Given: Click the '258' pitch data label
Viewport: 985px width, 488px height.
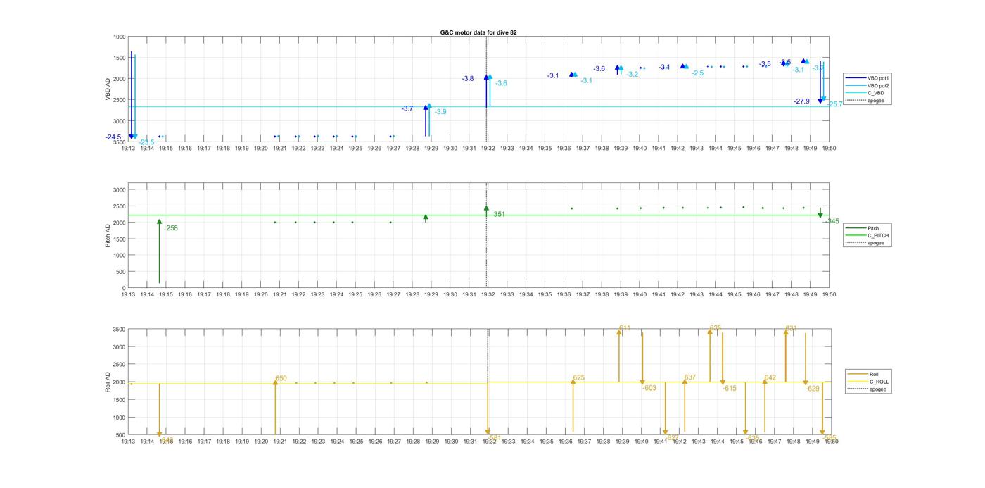Looking at the screenshot, I should click(172, 228).
